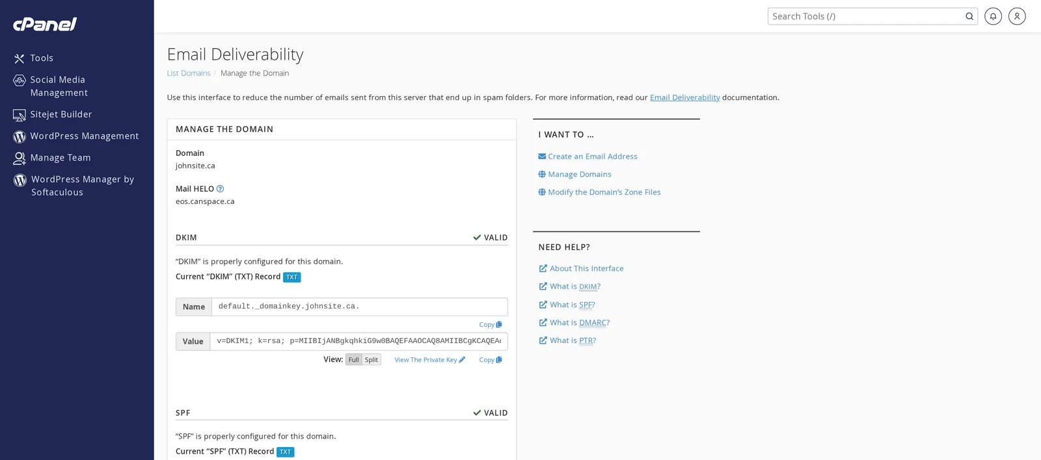Click external link icon for About This Interface
This screenshot has height=460, width=1041.
pos(543,268)
